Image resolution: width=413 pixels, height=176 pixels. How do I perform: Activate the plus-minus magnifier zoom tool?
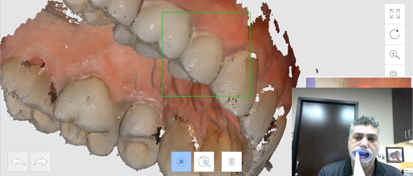tap(395, 55)
